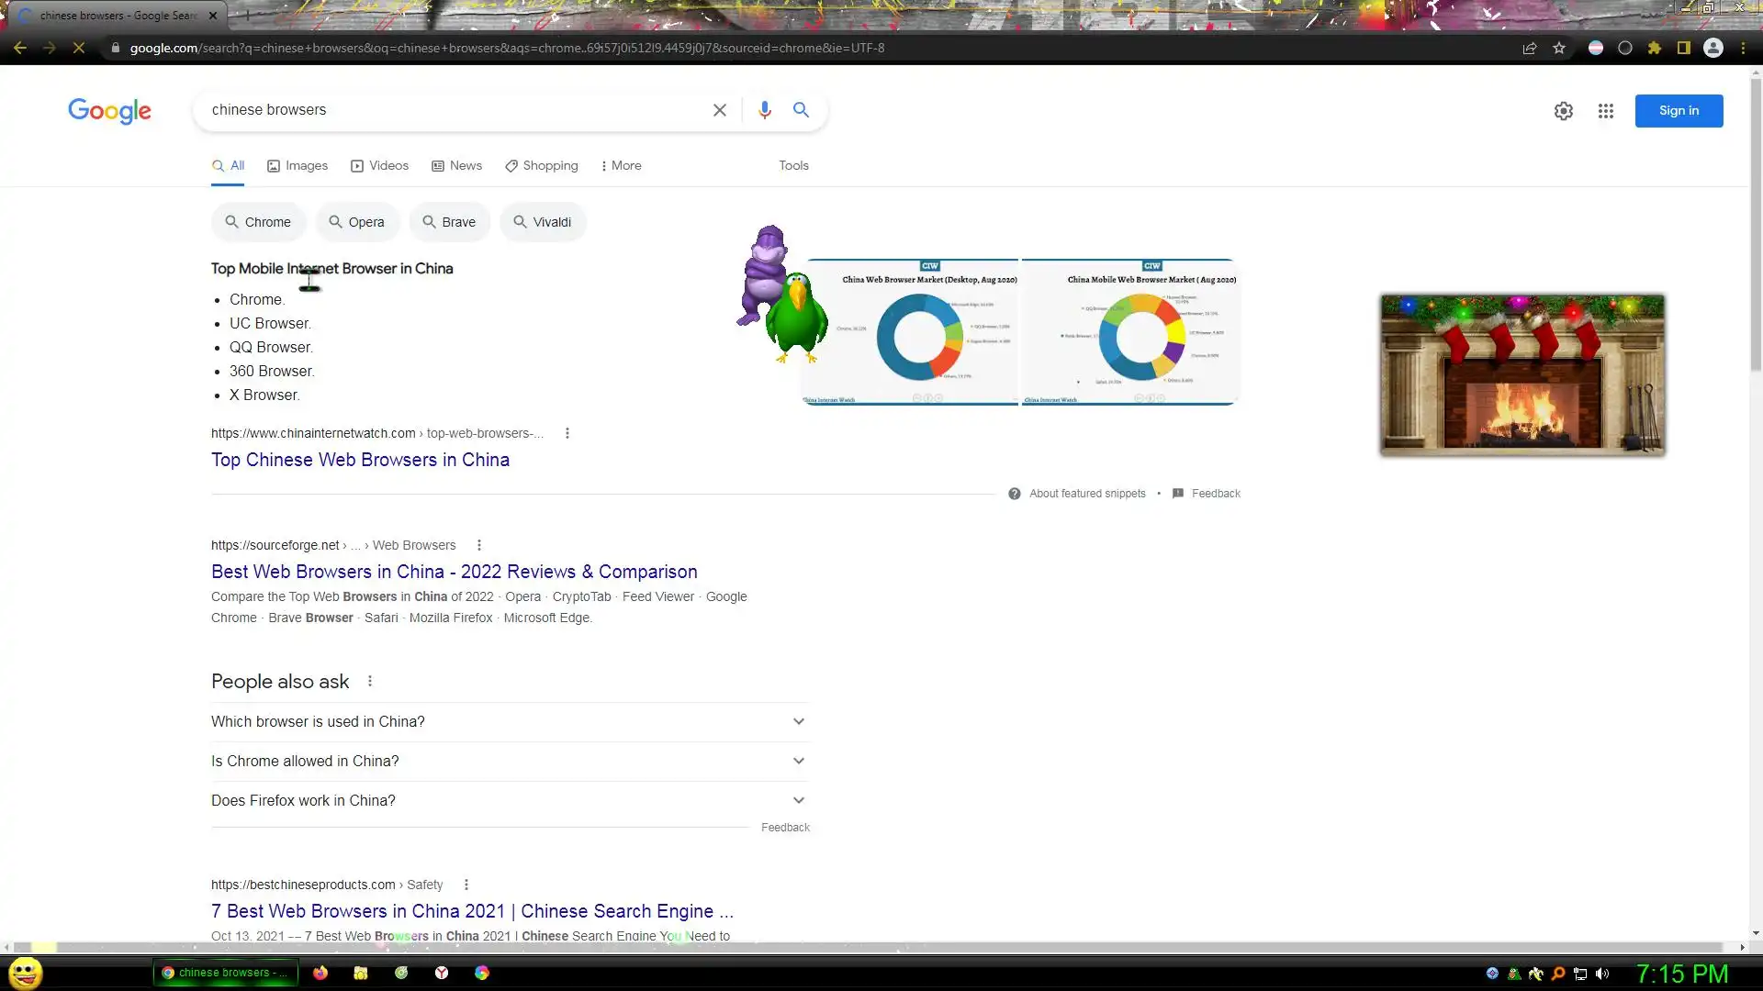Open Google settings gear icon
1763x991 pixels.
click(x=1563, y=111)
